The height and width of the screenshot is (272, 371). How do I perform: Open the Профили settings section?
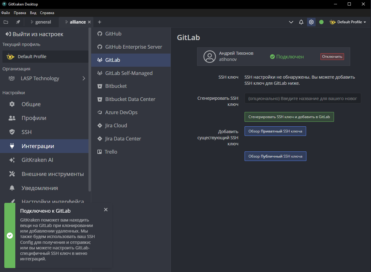click(34, 118)
